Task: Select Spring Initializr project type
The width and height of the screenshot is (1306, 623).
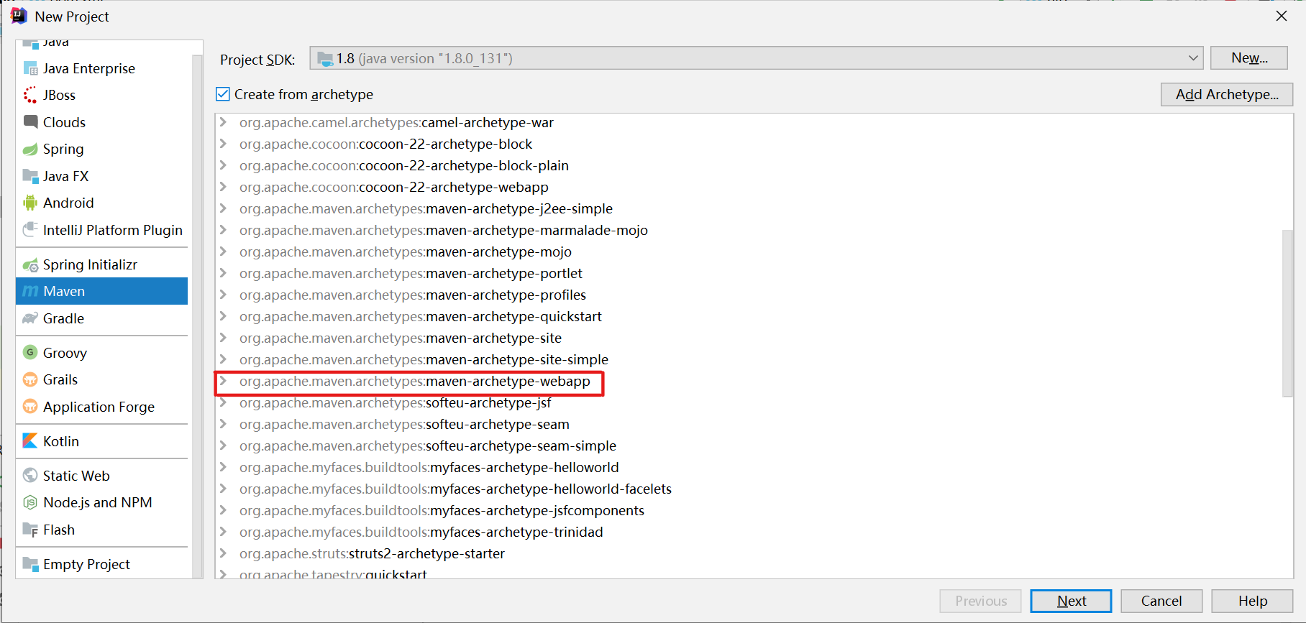Action: 90,264
